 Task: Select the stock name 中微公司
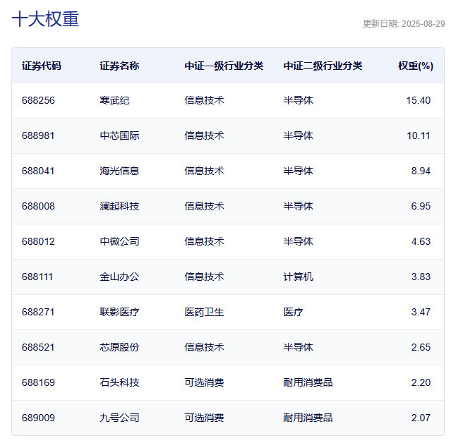[119, 242]
